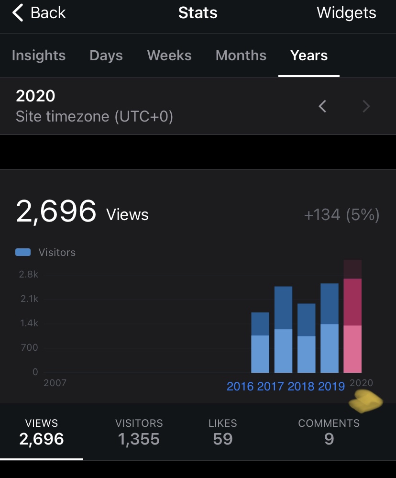
Task: Select the 2018 chart bar
Action: pyautogui.click(x=307, y=338)
